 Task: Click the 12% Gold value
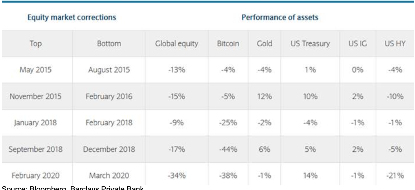click(264, 96)
